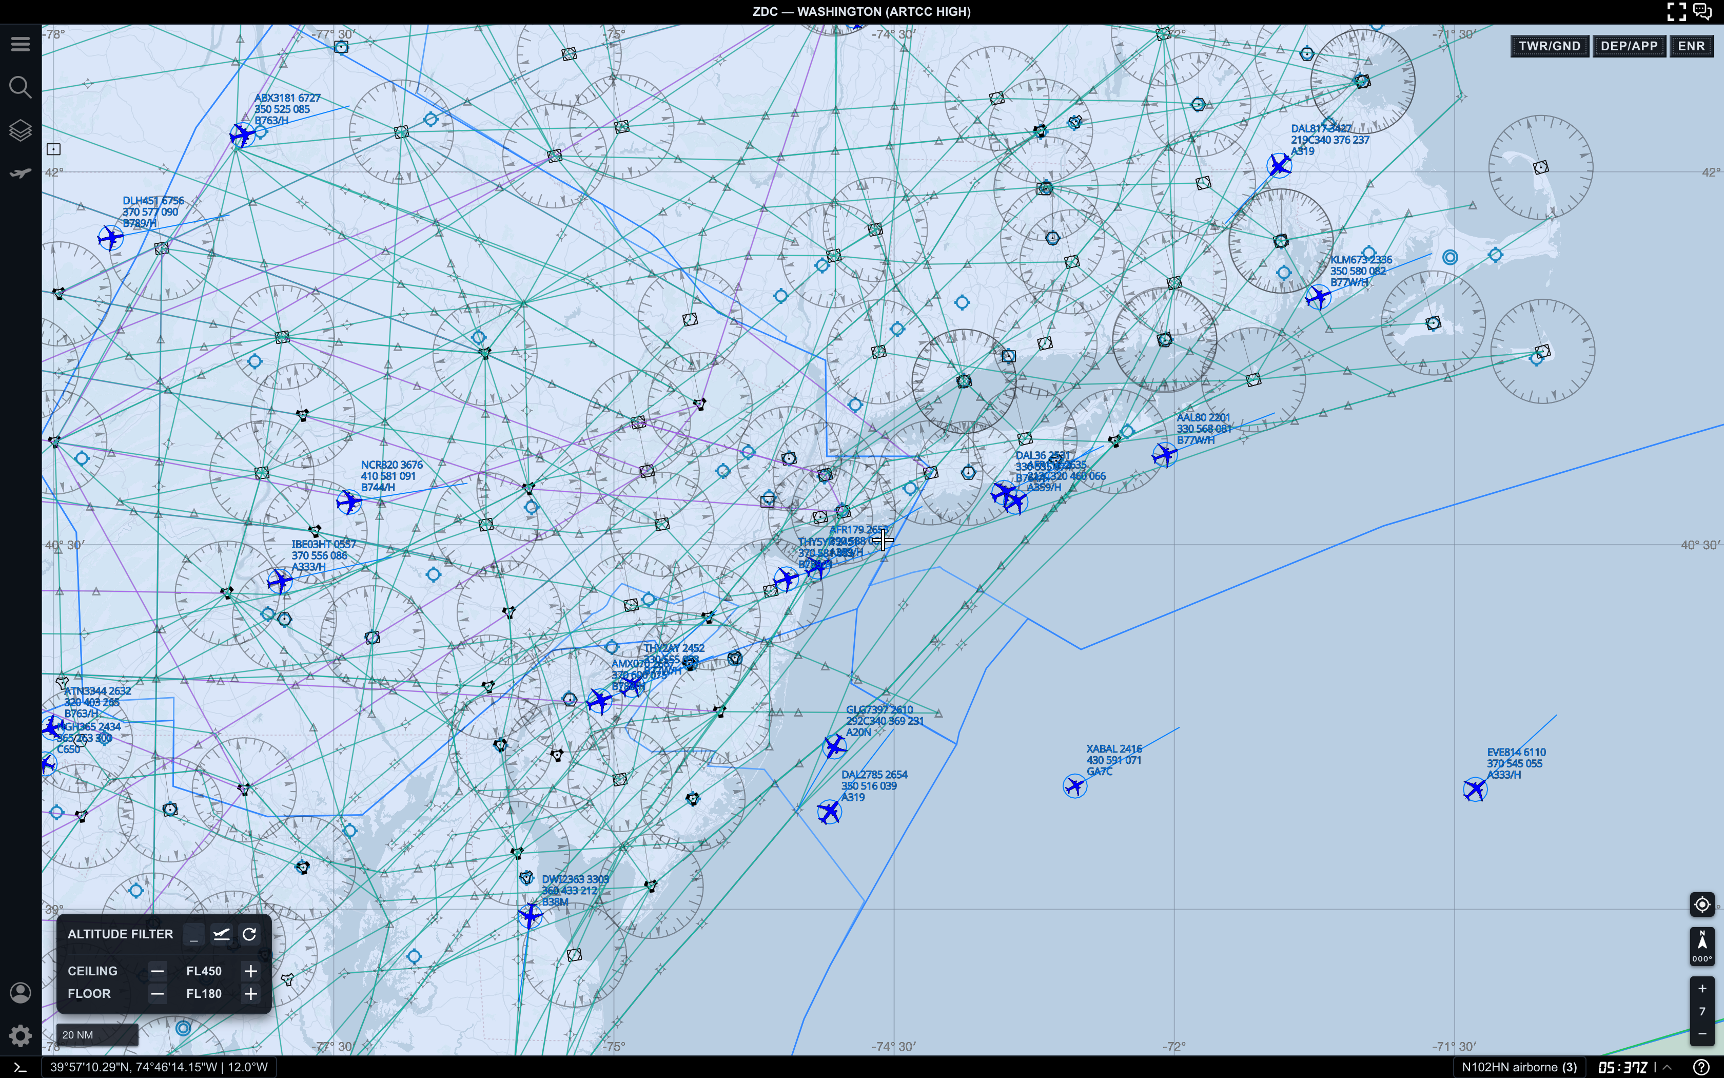The image size is (1724, 1078).
Task: Switch to ENR view
Action: pyautogui.click(x=1691, y=46)
